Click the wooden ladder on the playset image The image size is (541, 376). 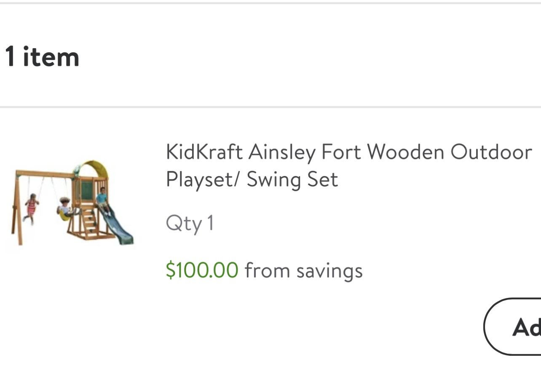tap(89, 222)
